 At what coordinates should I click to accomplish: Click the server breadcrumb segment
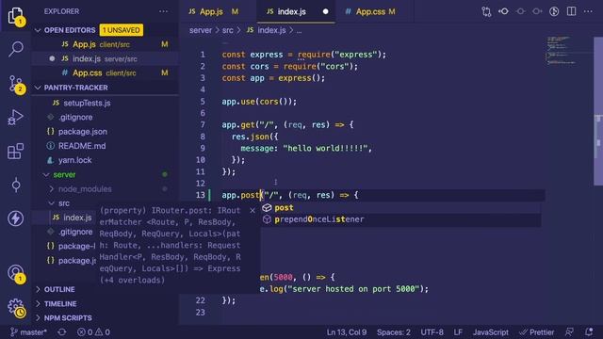click(x=201, y=30)
